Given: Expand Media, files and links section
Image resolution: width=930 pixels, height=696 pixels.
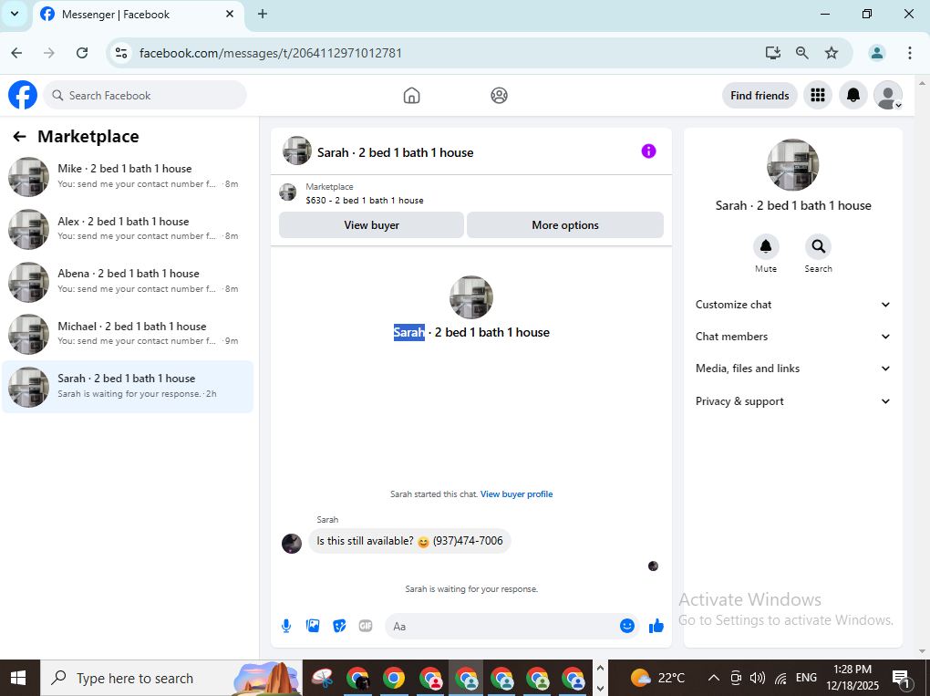Looking at the screenshot, I should pos(793,369).
